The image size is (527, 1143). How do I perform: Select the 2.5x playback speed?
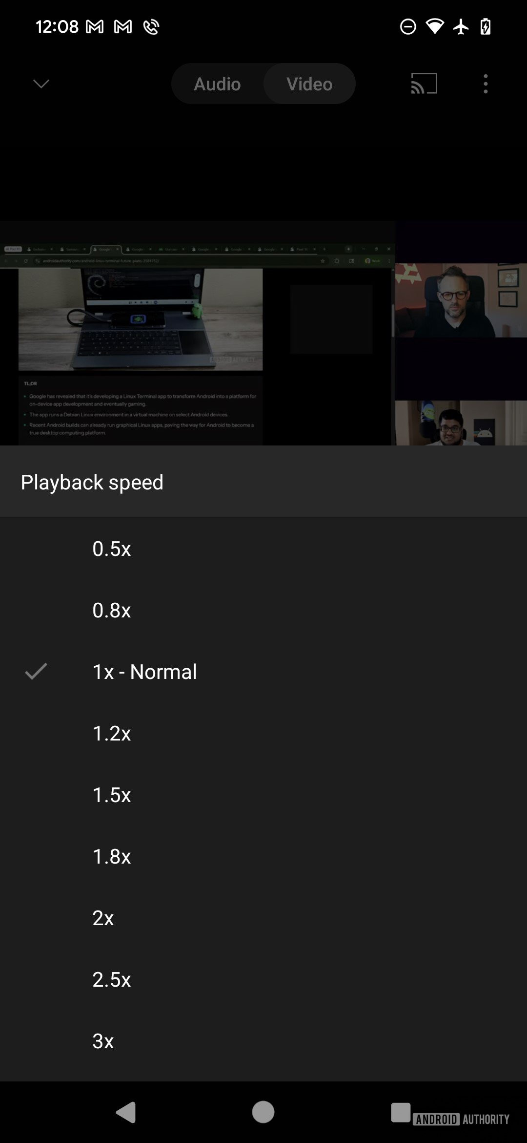pos(263,979)
